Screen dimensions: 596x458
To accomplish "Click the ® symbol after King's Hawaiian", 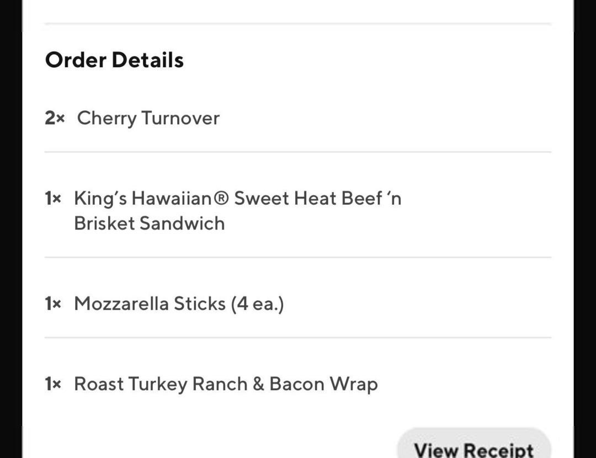I will [x=220, y=198].
